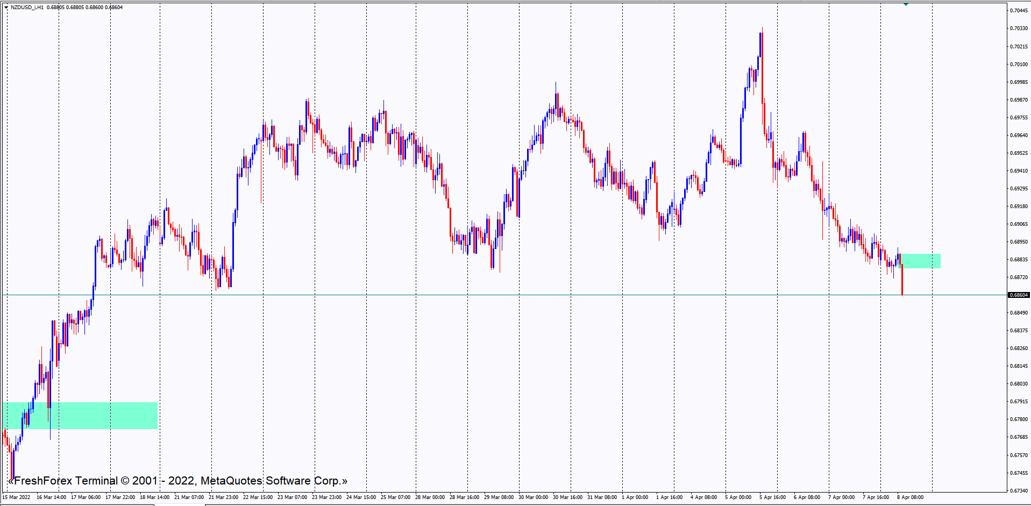1031x506 pixels.
Task: Open the dropdown arrow beside NZDUSD_i,H1
Action: [6, 8]
